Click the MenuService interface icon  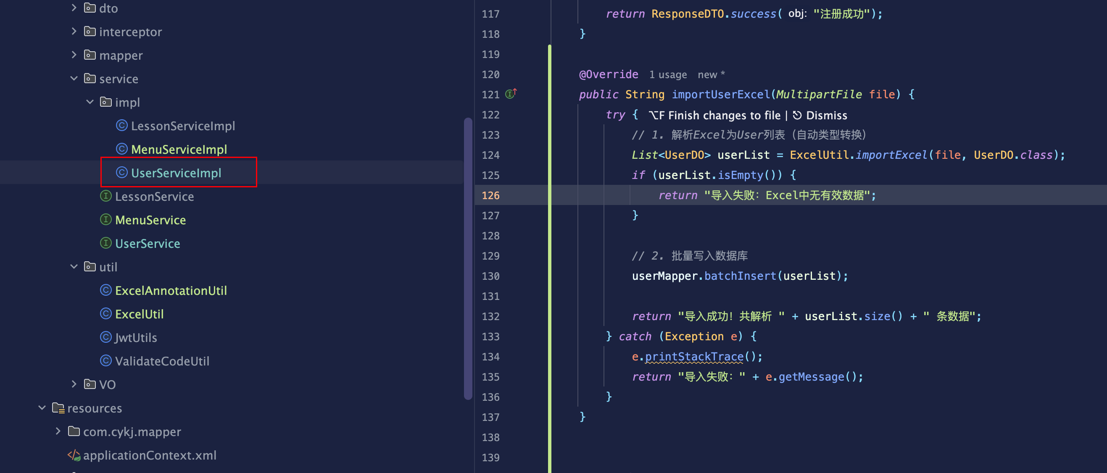click(106, 220)
